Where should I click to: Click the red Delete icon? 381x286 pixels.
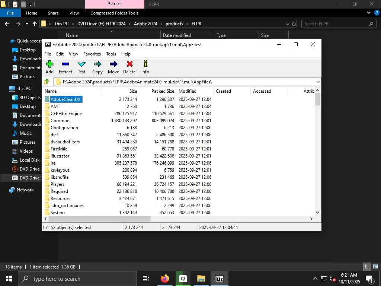129,64
